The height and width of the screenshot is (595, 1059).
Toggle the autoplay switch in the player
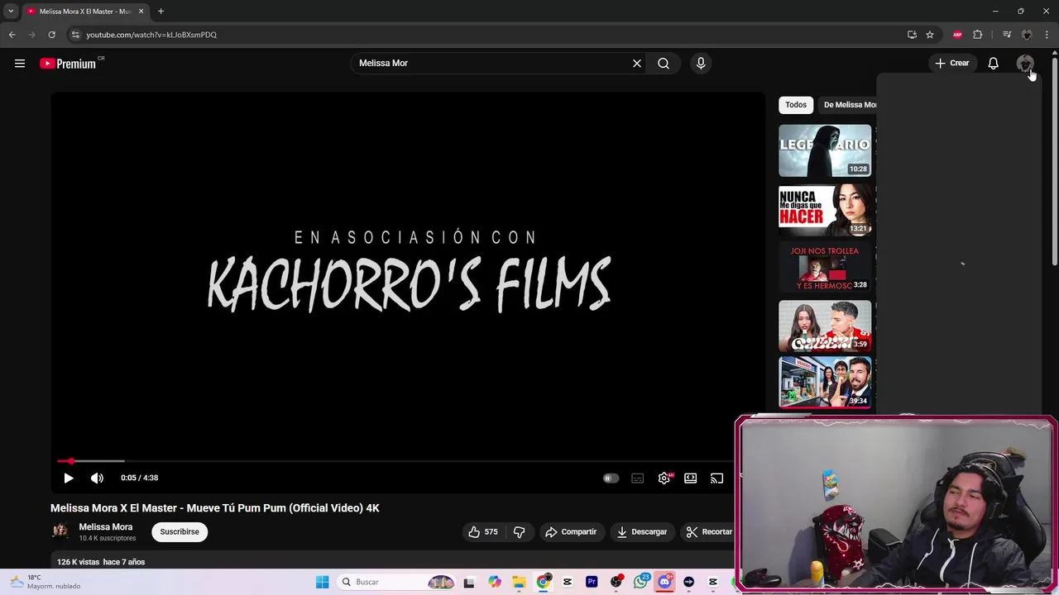(611, 478)
